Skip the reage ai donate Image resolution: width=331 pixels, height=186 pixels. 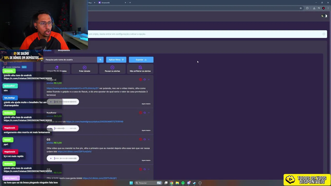(x=149, y=80)
